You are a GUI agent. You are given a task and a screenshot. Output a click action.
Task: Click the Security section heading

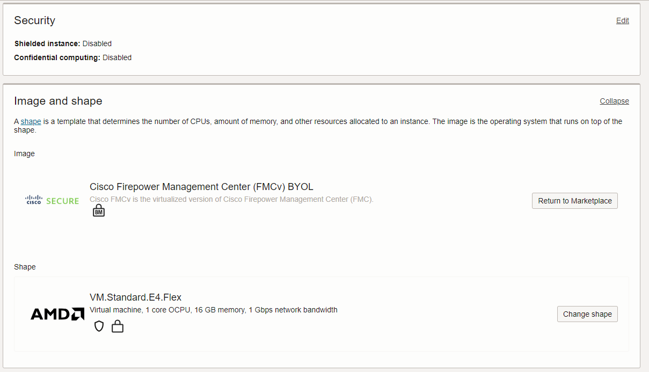pyautogui.click(x=34, y=20)
